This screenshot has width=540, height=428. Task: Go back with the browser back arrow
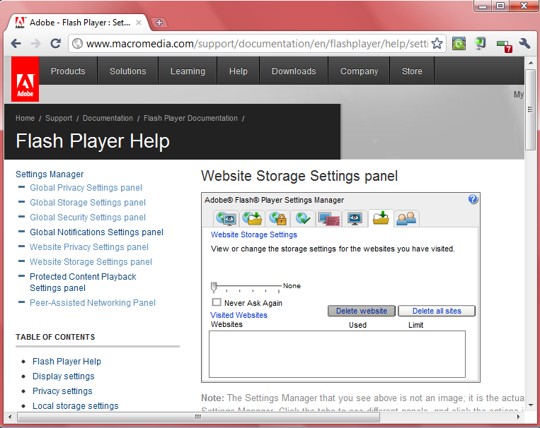point(16,44)
